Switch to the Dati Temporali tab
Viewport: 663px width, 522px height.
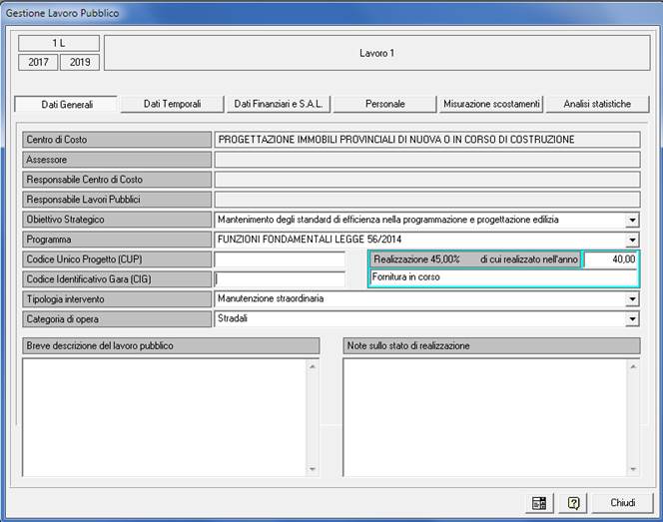[x=172, y=104]
